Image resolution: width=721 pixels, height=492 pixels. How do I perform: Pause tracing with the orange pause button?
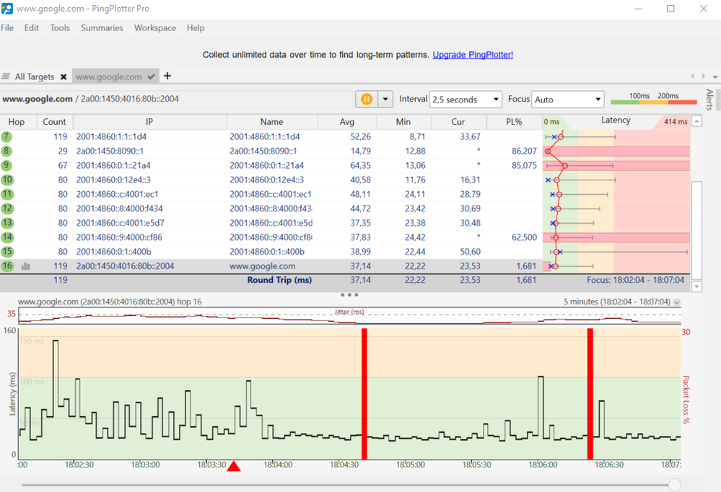tap(367, 99)
